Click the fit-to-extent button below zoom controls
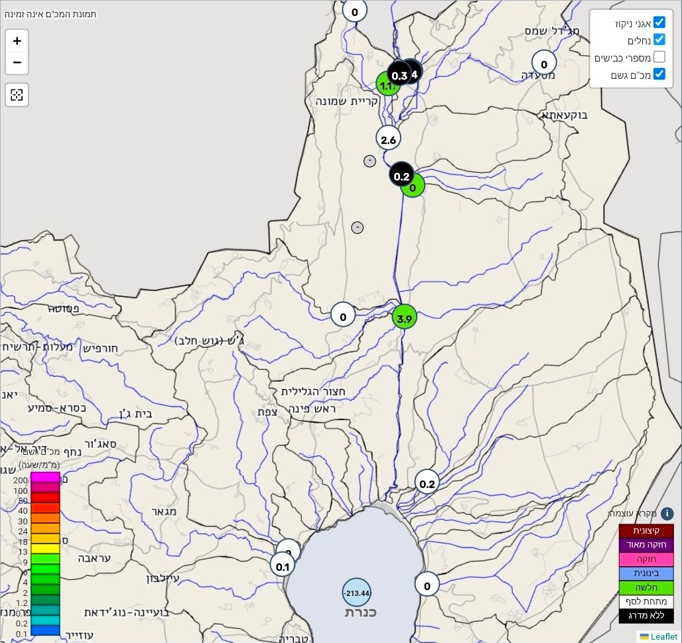The image size is (682, 643). 17,95
